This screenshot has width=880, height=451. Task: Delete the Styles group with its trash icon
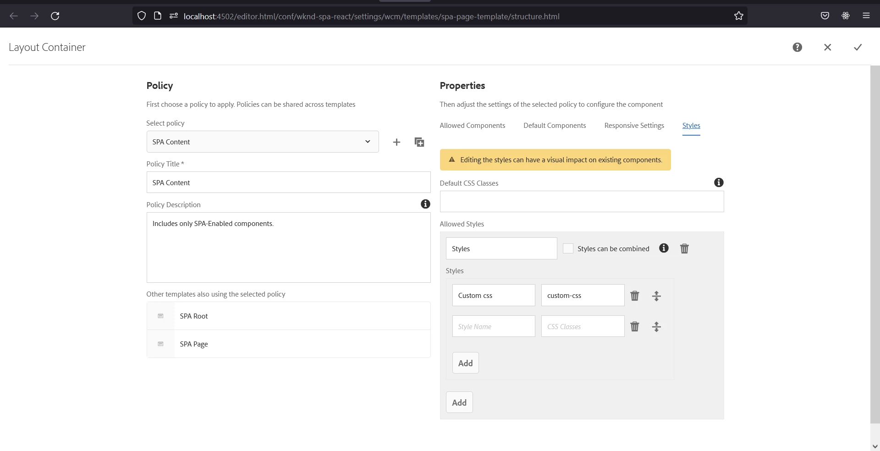pyautogui.click(x=684, y=248)
